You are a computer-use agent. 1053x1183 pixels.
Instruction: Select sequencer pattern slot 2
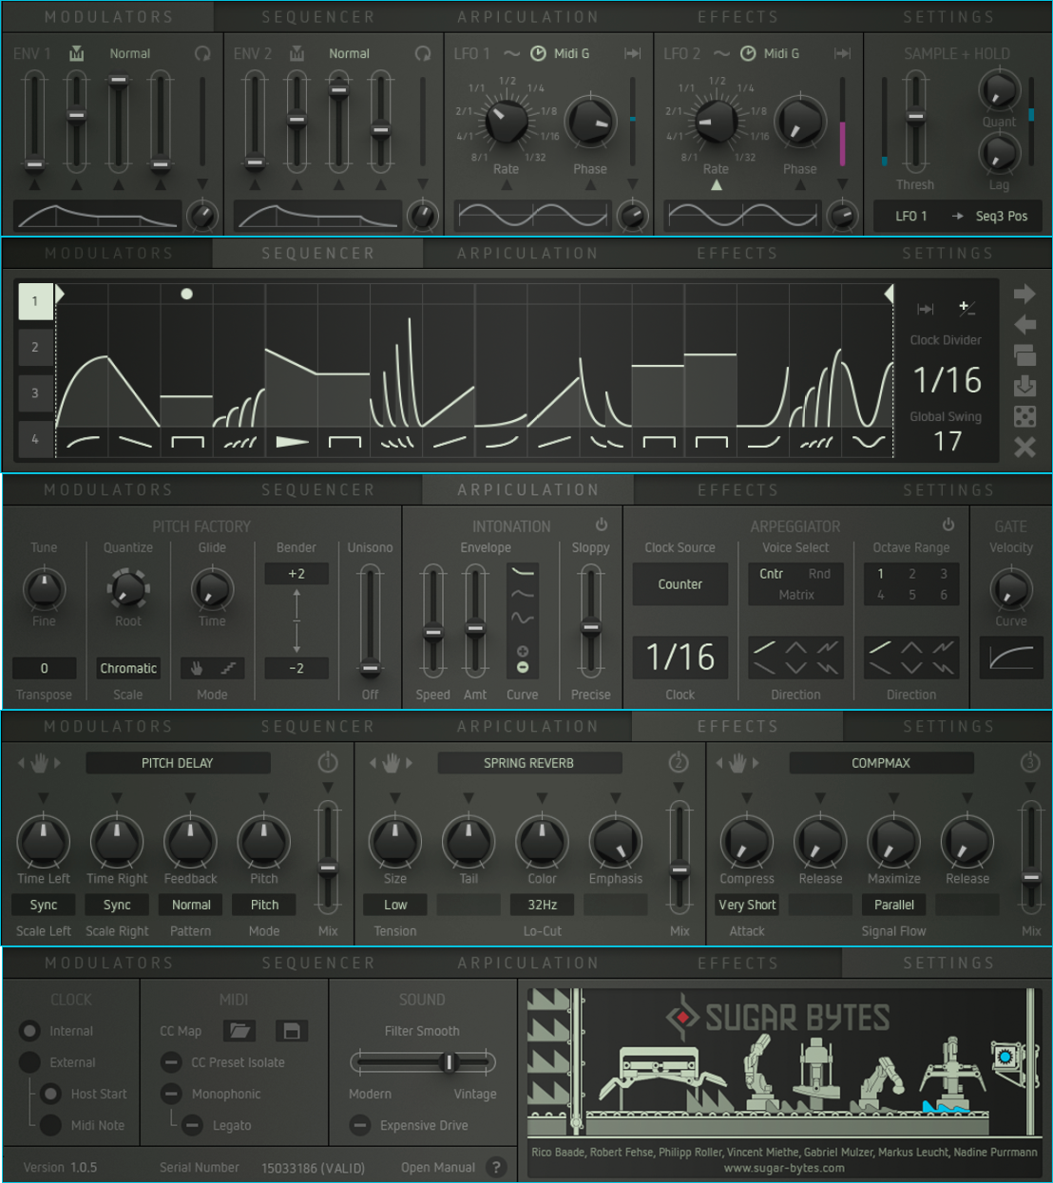tap(35, 348)
